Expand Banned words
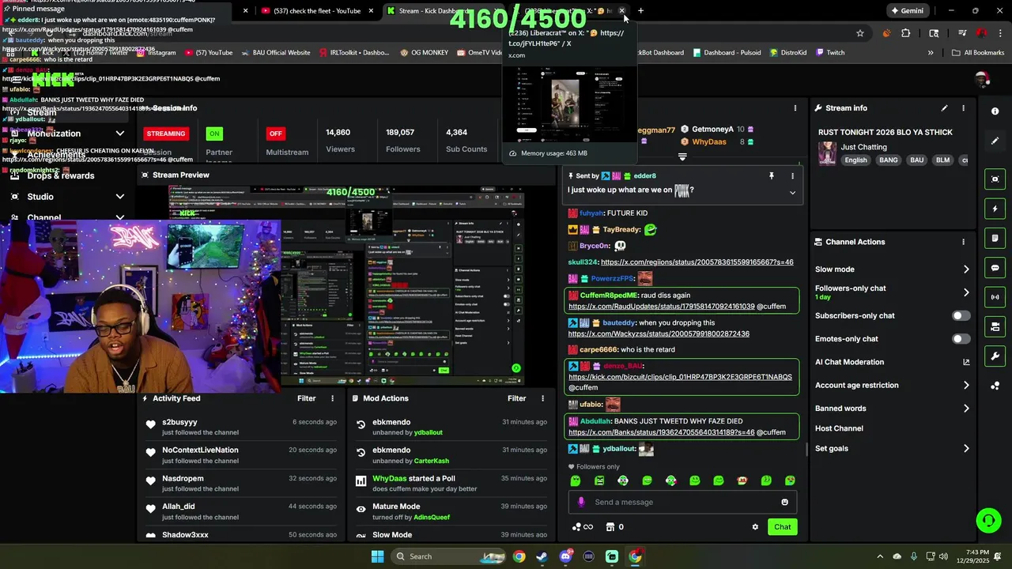 pos(966,409)
